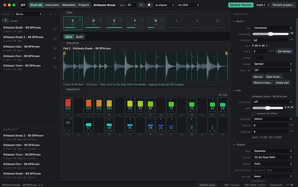Toggle sequencer trig with velocity 98
This screenshot has height=187, width=298.
[130, 106]
